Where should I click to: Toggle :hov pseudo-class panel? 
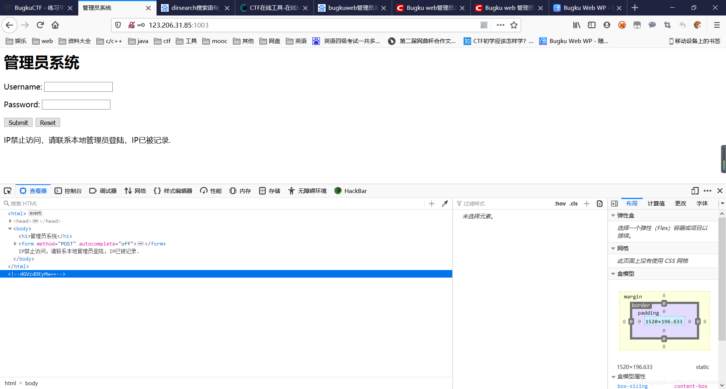tap(560, 204)
